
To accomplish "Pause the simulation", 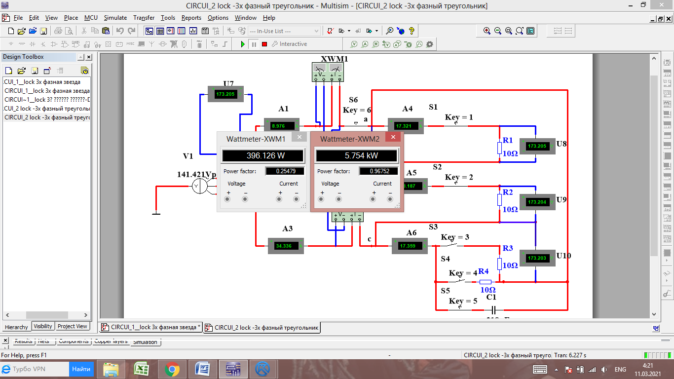I will [x=254, y=44].
